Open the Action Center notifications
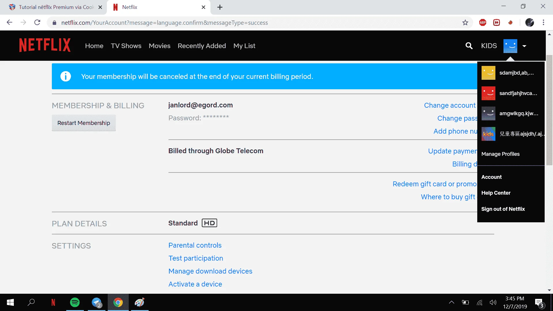Screen dimensions: 553x311 [x=539, y=303]
